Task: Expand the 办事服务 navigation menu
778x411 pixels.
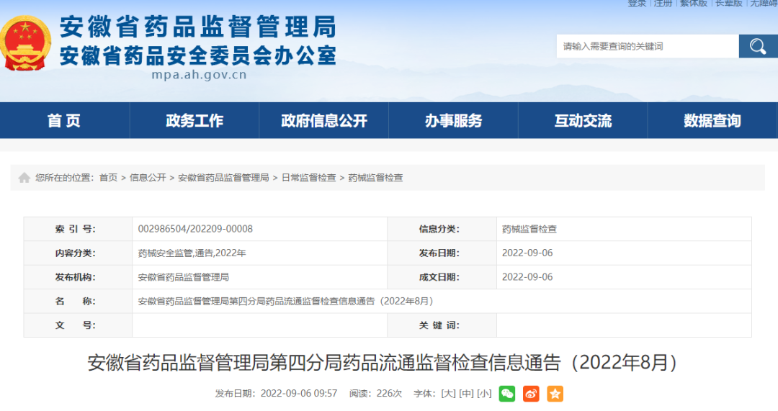Action: tap(453, 121)
